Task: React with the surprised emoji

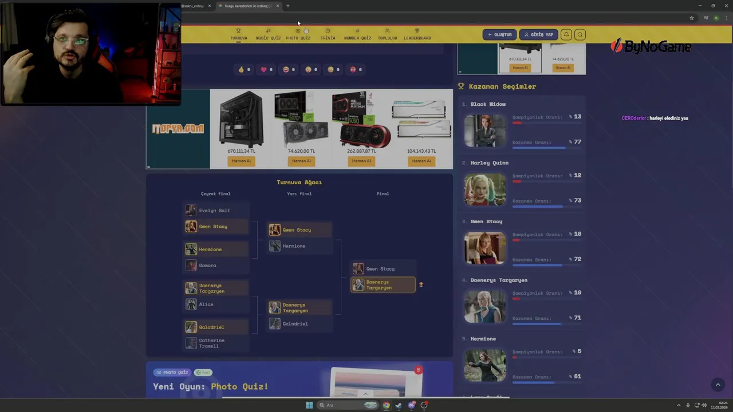Action: pos(311,69)
